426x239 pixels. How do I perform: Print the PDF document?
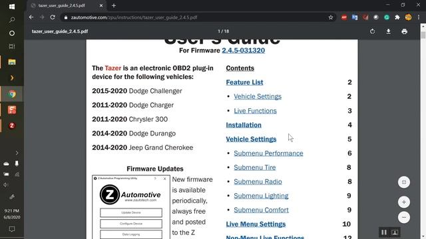pos(404,31)
